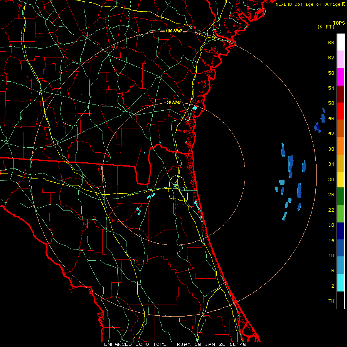Select the TH threshold label in legend
Viewport: 347px width, 347px height.
pos(331,301)
